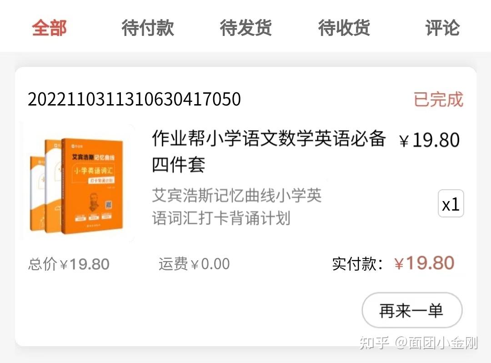The height and width of the screenshot is (363, 491).
Task: Click the 实付款 label
Action: point(358,264)
